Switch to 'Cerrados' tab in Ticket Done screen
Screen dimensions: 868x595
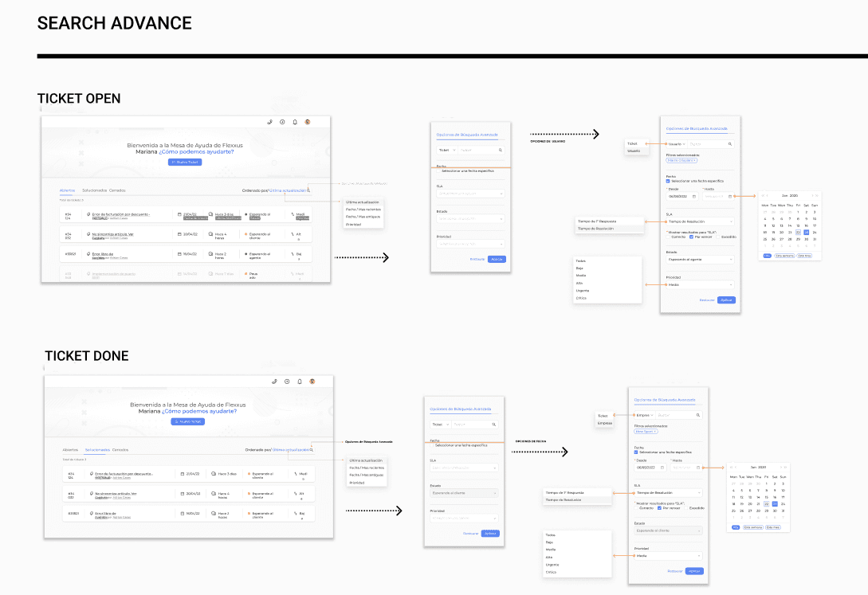(120, 449)
